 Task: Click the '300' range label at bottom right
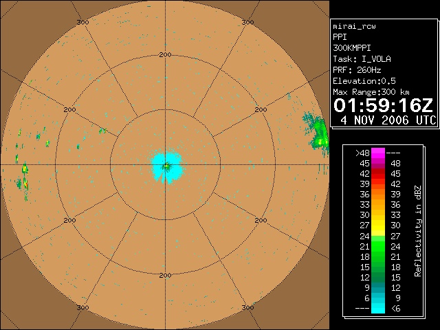[247, 307]
